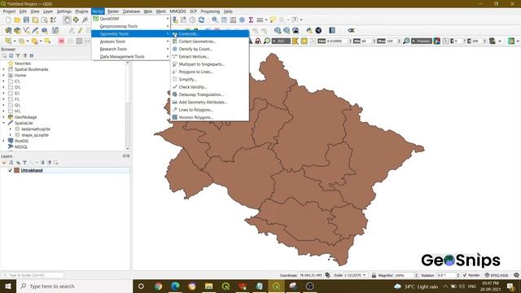Click the New Project icon
The width and height of the screenshot is (521, 293).
8,20
